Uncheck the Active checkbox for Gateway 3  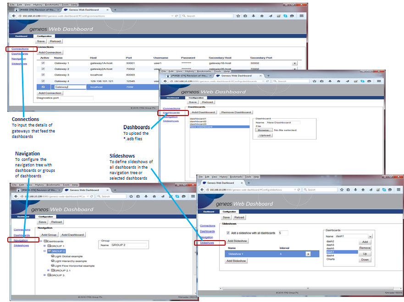(x=43, y=75)
